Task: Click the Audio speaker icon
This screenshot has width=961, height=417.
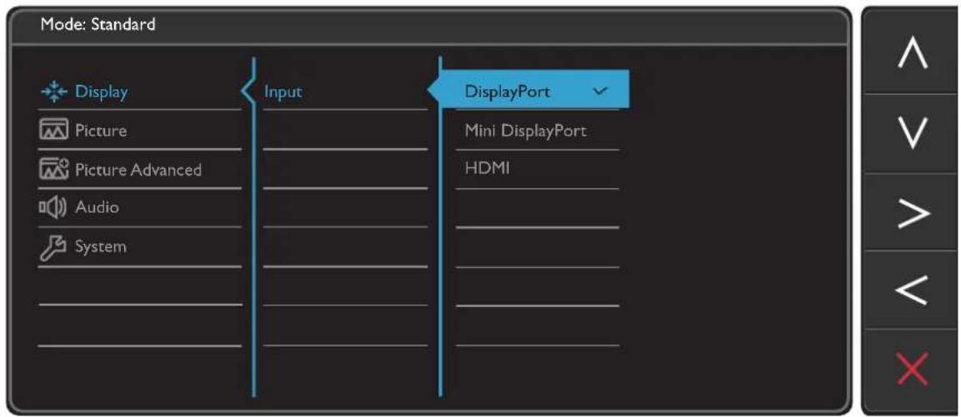Action: tap(54, 207)
